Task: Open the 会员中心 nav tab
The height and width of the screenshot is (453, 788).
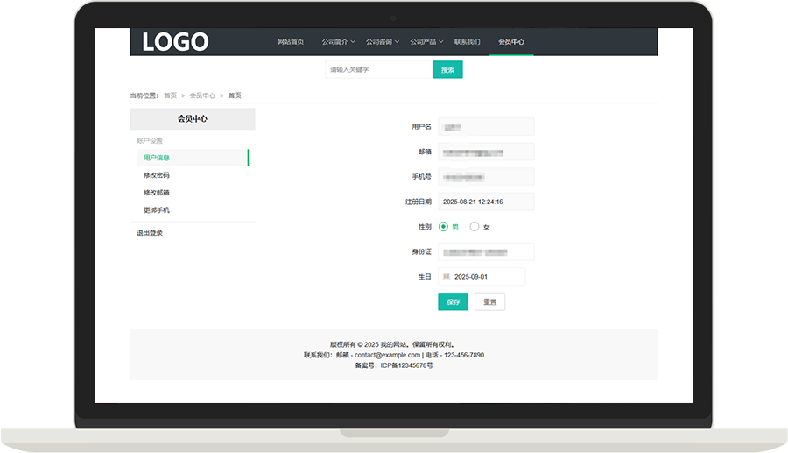Action: tap(511, 42)
